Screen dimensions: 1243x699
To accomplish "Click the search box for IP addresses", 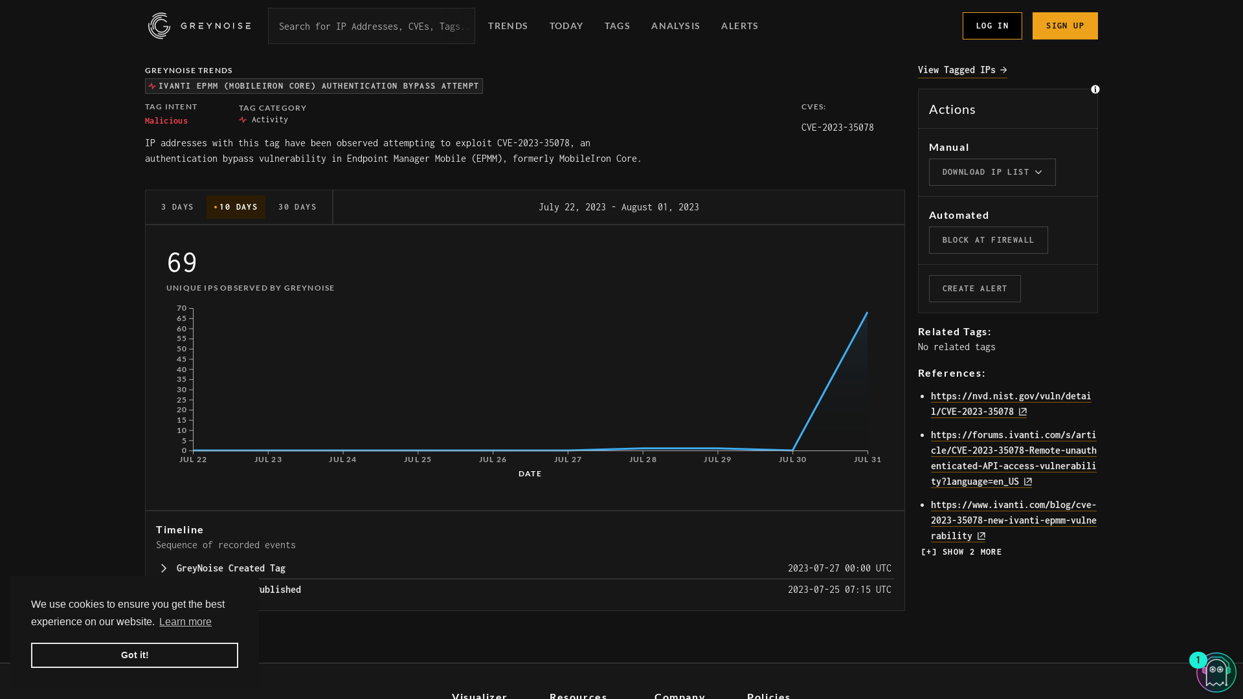I will coord(372,26).
